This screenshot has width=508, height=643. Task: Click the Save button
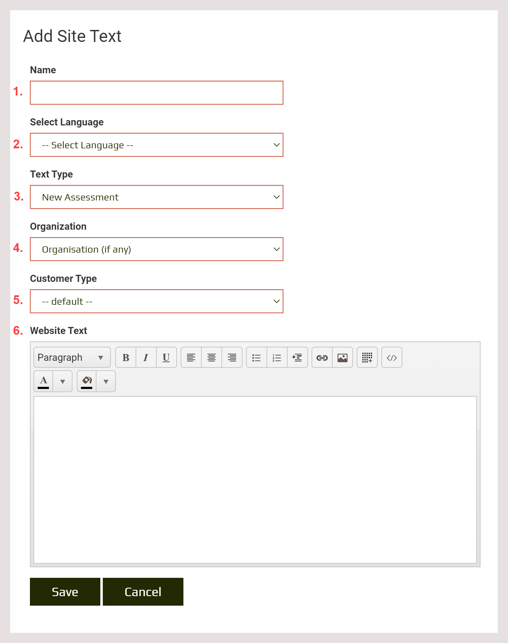tap(65, 592)
